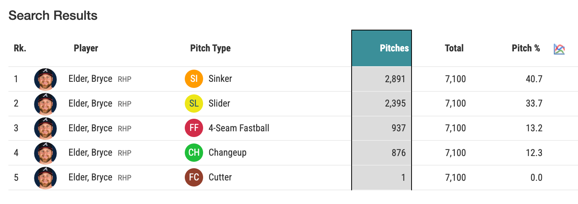
Task: Sort by the Player column header
Action: coord(86,48)
